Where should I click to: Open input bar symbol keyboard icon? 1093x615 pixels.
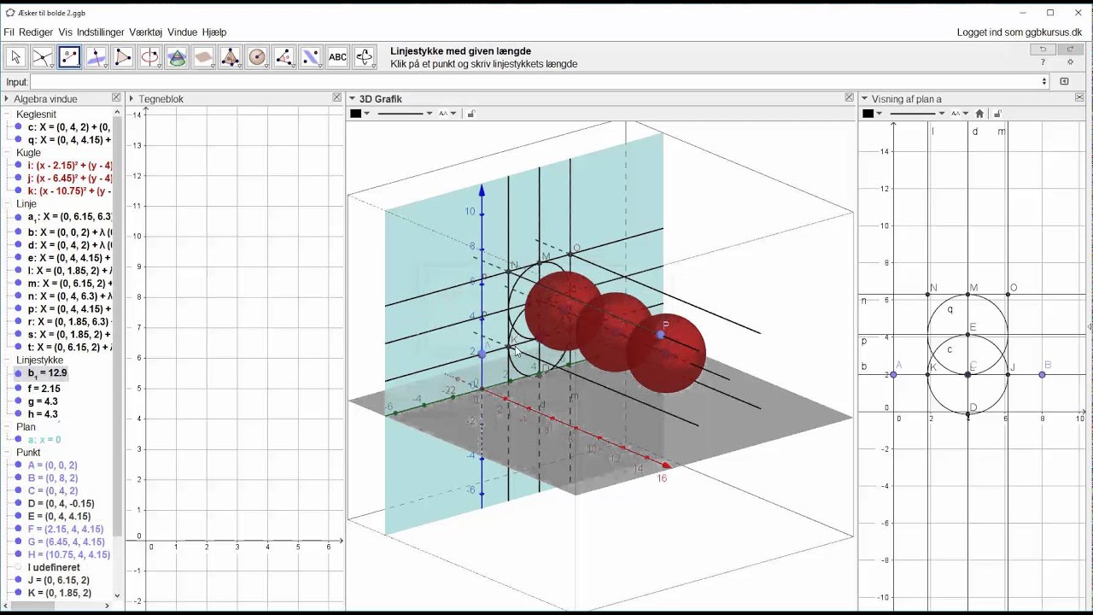click(x=1064, y=81)
